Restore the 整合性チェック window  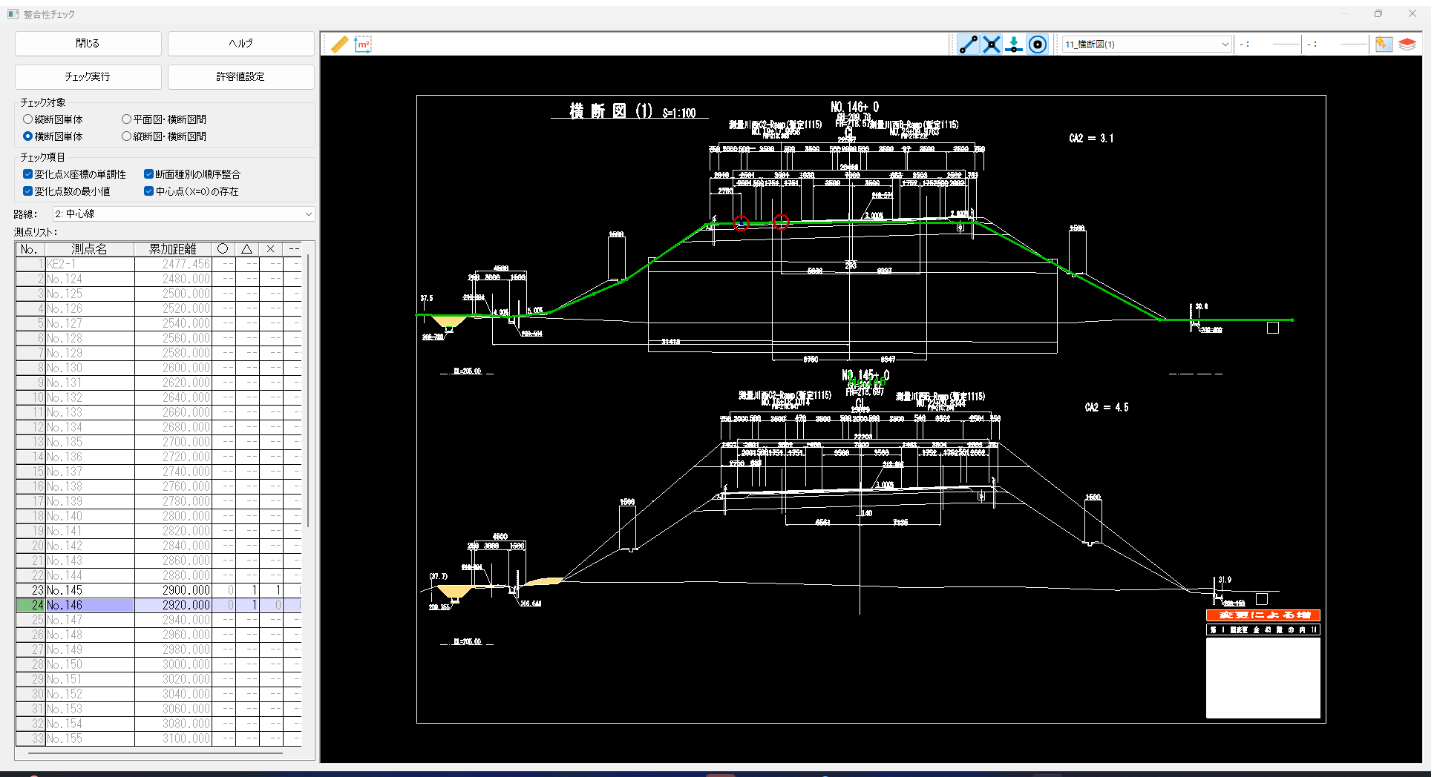(x=1378, y=13)
